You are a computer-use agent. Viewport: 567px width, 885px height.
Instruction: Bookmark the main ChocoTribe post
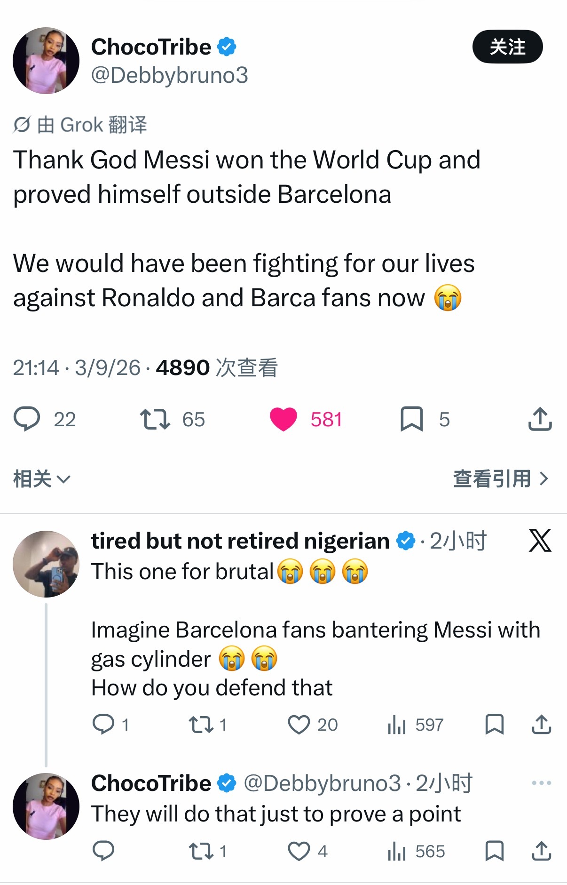click(x=412, y=419)
